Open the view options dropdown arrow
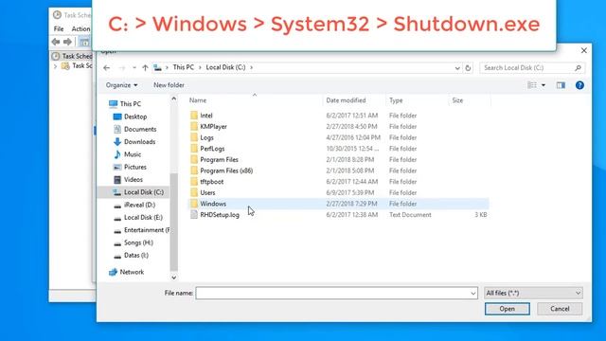606x341 pixels. 543,85
